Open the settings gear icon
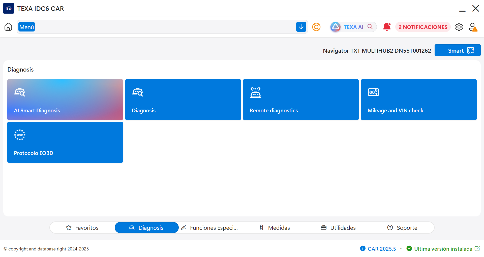This screenshot has height=257, width=484. pyautogui.click(x=459, y=27)
